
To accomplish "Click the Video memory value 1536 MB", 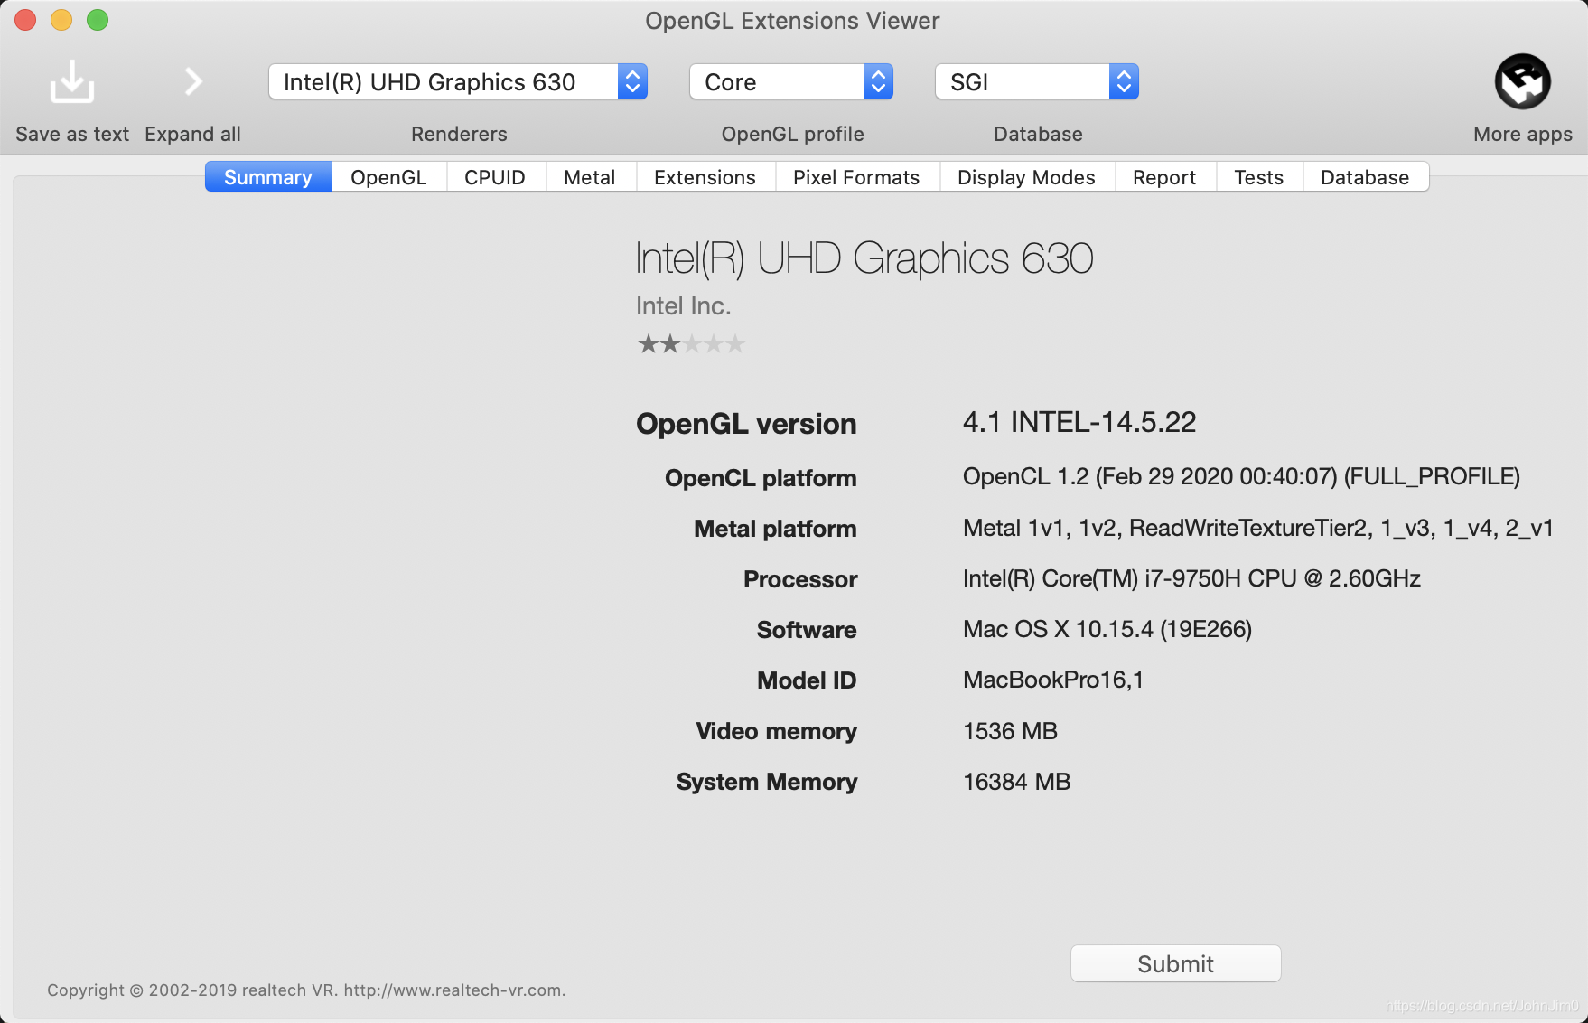I will (1010, 730).
